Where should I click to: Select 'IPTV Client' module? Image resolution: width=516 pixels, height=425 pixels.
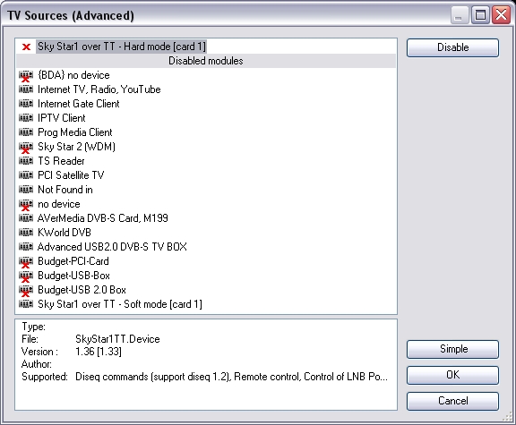tap(62, 118)
